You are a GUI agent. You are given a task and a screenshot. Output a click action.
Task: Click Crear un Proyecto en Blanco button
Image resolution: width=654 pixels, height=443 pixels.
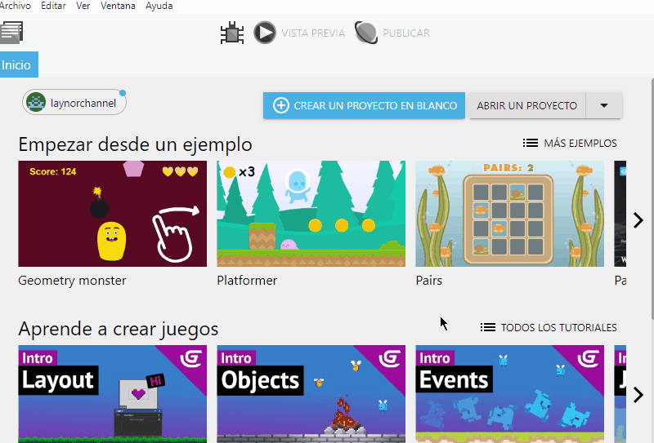tap(364, 105)
